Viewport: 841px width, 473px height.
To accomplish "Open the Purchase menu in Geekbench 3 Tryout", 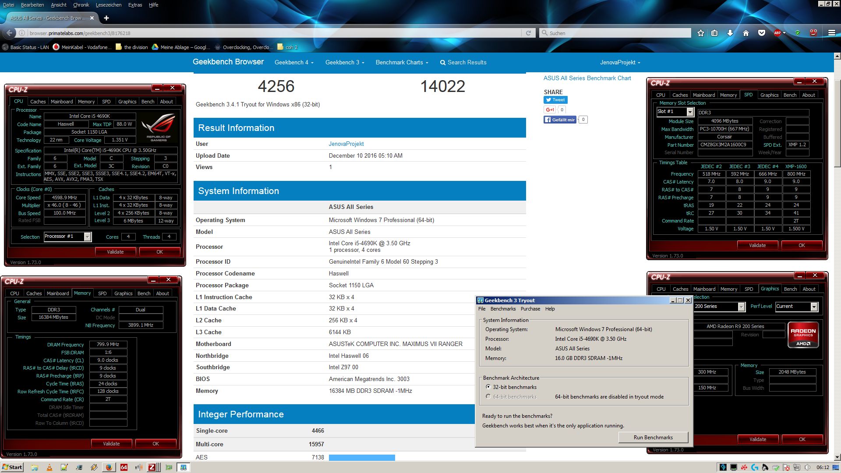I will pos(530,309).
